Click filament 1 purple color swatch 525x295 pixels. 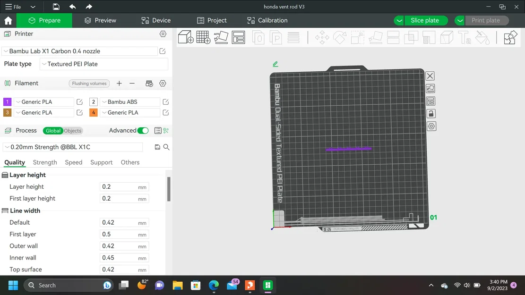click(x=7, y=101)
